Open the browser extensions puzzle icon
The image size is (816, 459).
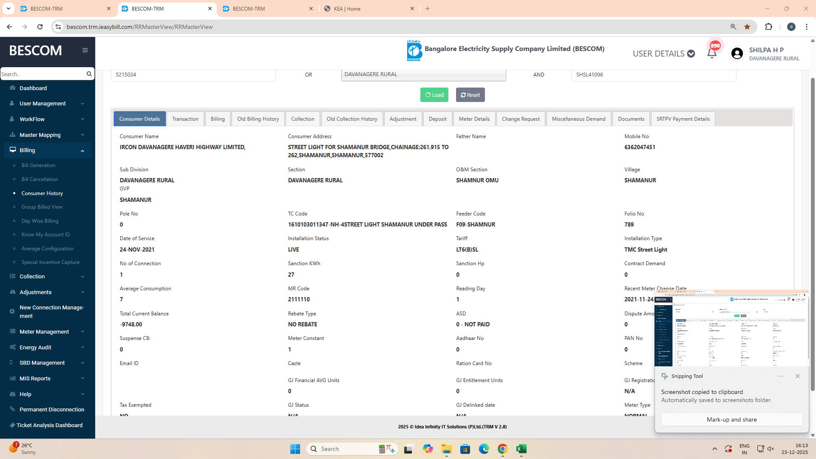[768, 27]
